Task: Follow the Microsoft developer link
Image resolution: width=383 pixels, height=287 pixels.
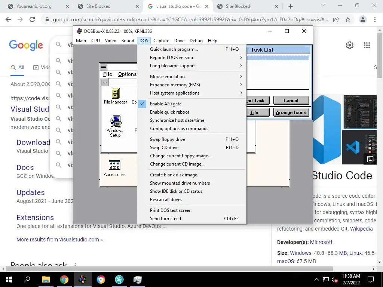Action: pyautogui.click(x=321, y=242)
